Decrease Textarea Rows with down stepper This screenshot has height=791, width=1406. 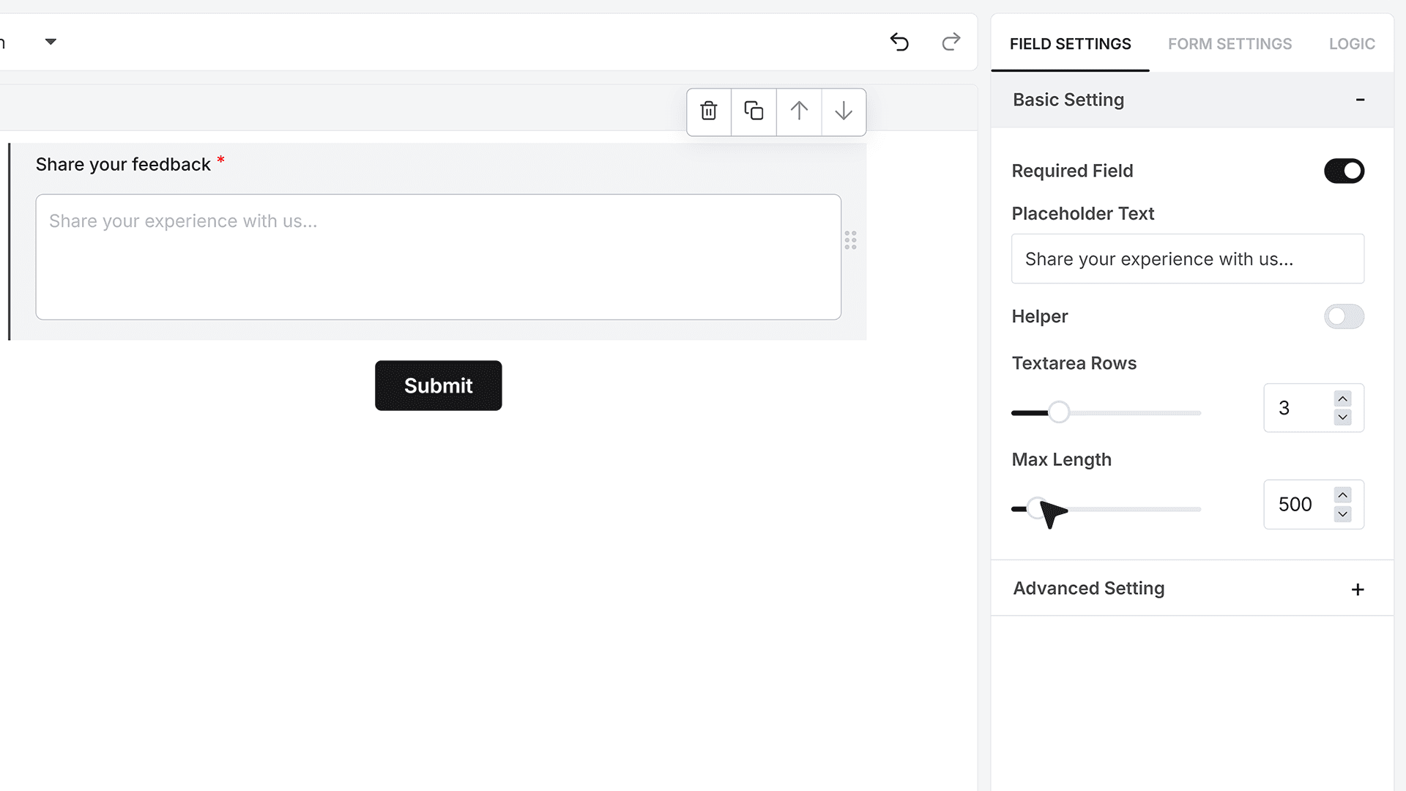(1342, 417)
